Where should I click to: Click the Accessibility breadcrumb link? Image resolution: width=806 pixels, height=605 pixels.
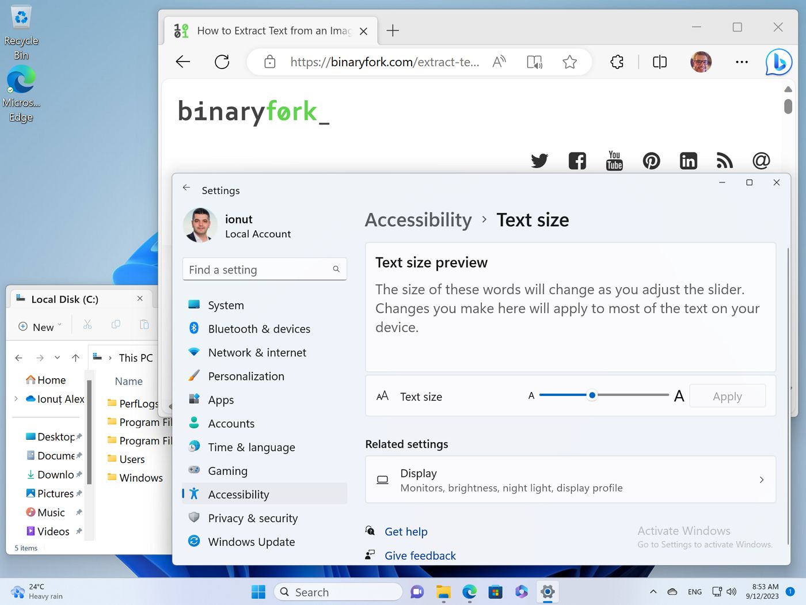coord(418,220)
